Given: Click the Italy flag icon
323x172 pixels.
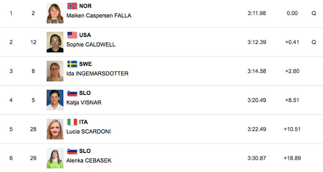Looking at the screenshot, I should pyautogui.click(x=72, y=122).
